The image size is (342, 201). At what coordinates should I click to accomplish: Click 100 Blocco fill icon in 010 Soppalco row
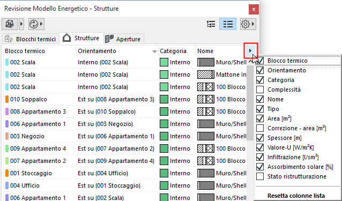(206, 99)
